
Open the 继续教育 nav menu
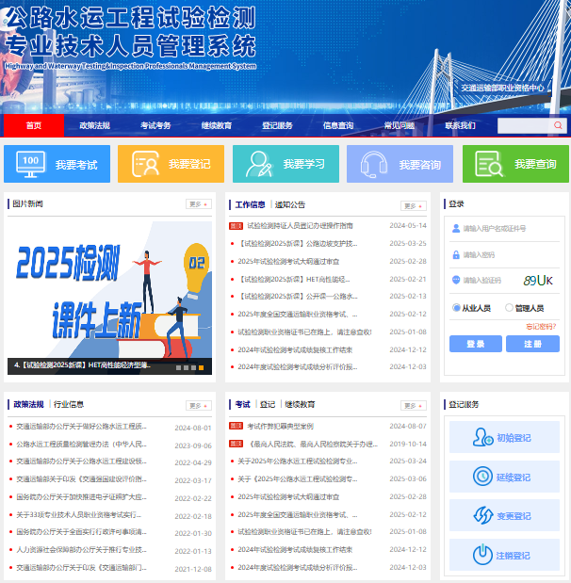click(217, 125)
